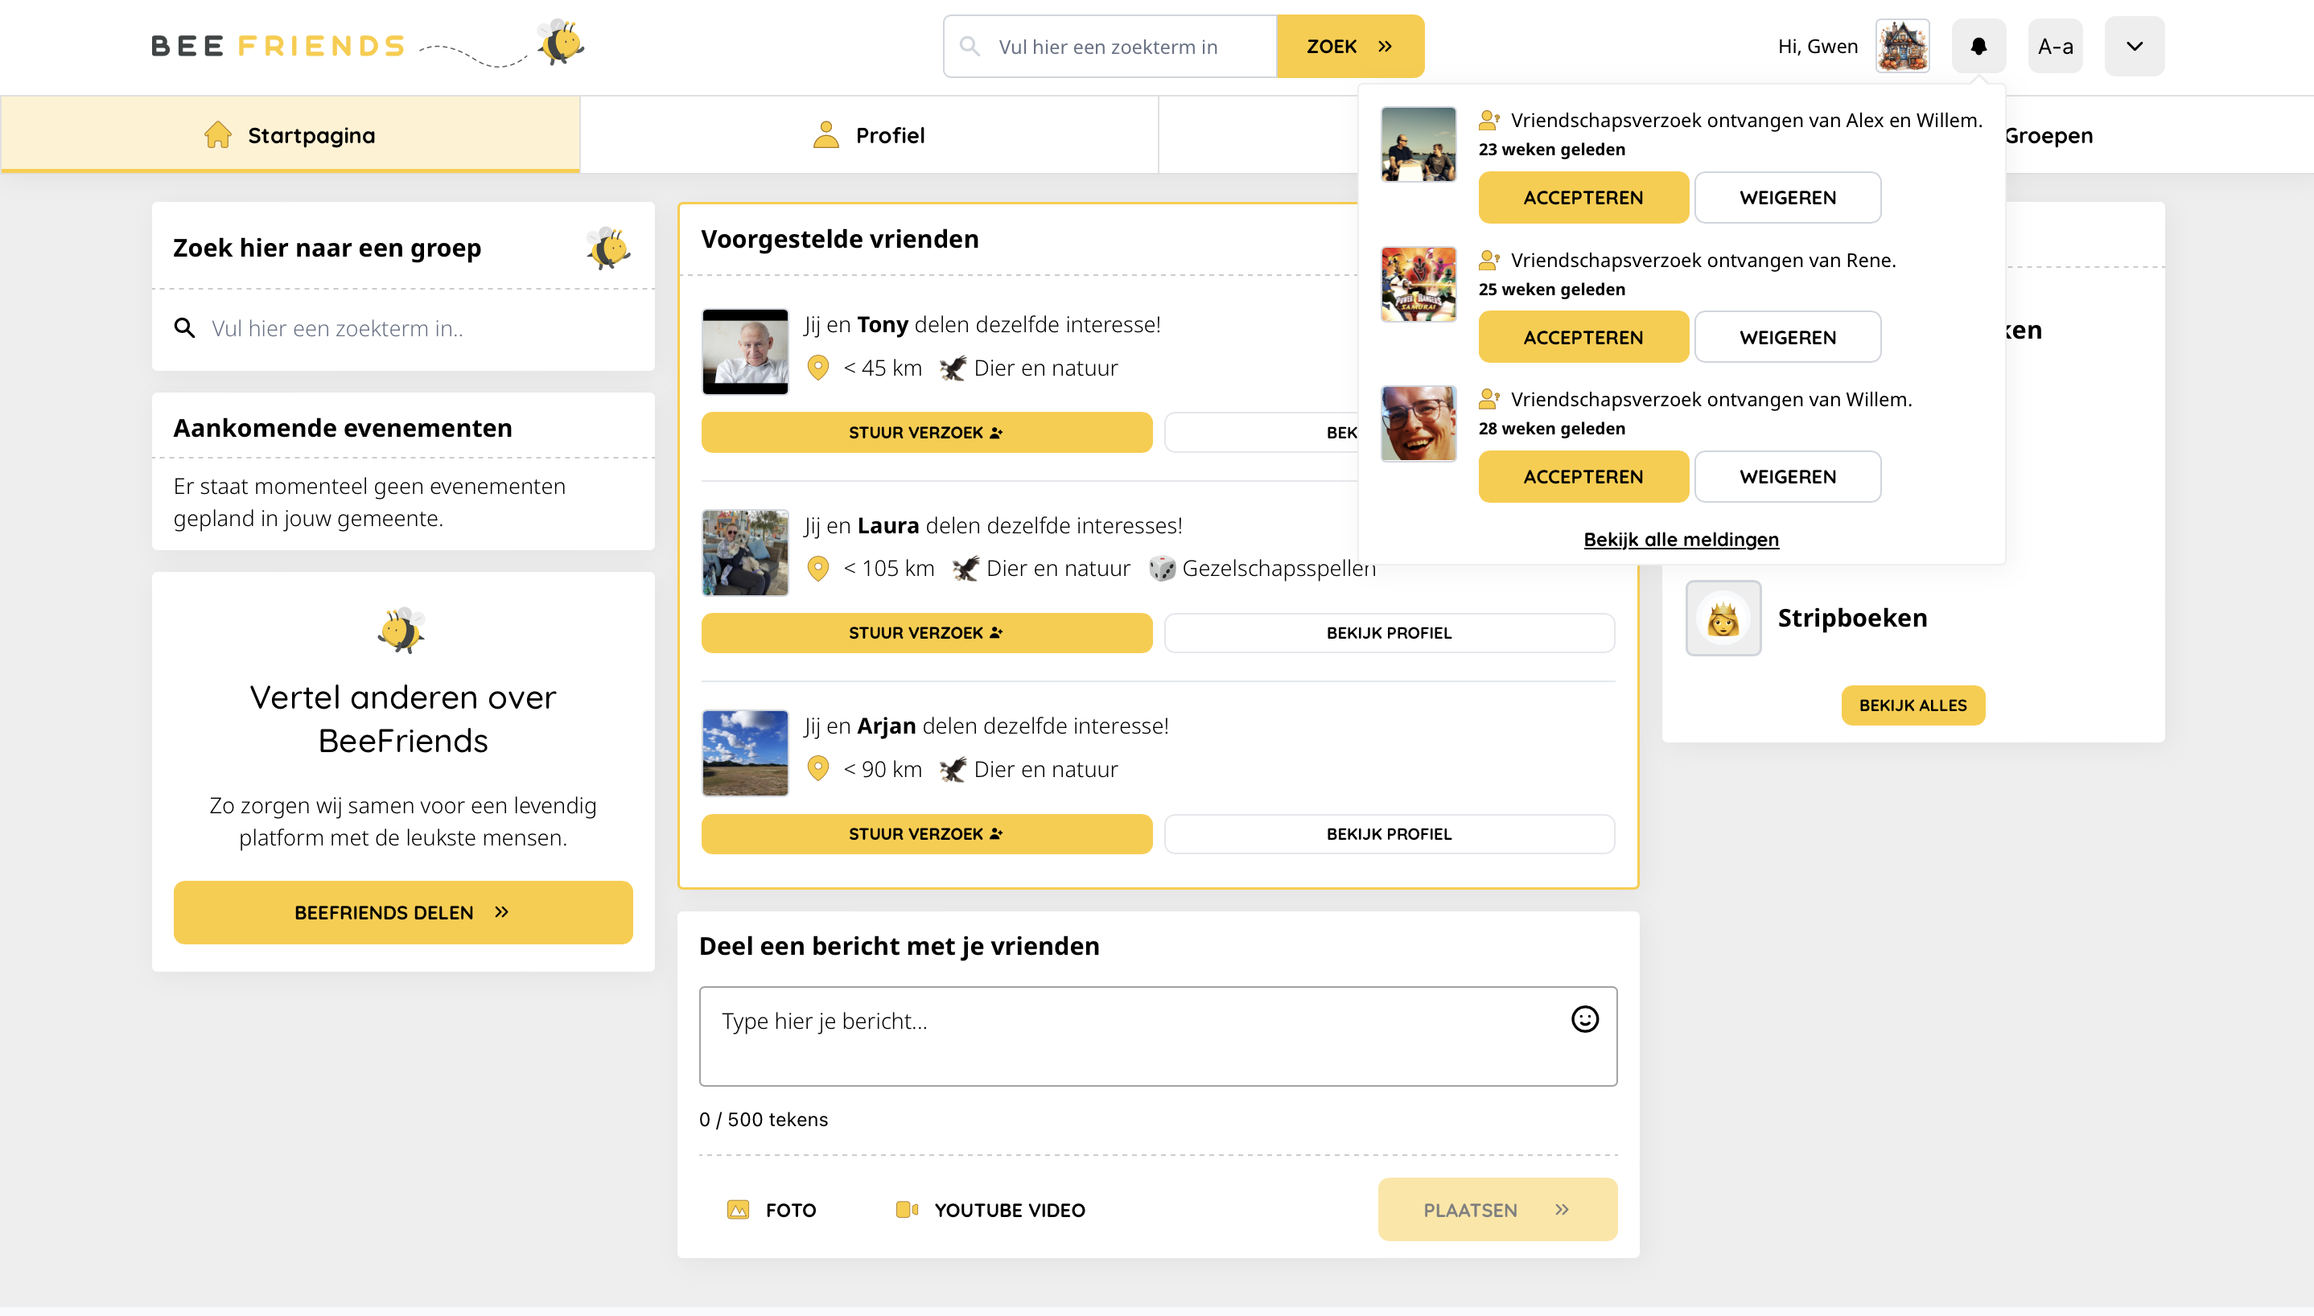
Task: Open the Stripboeken group icon
Action: (x=1723, y=619)
